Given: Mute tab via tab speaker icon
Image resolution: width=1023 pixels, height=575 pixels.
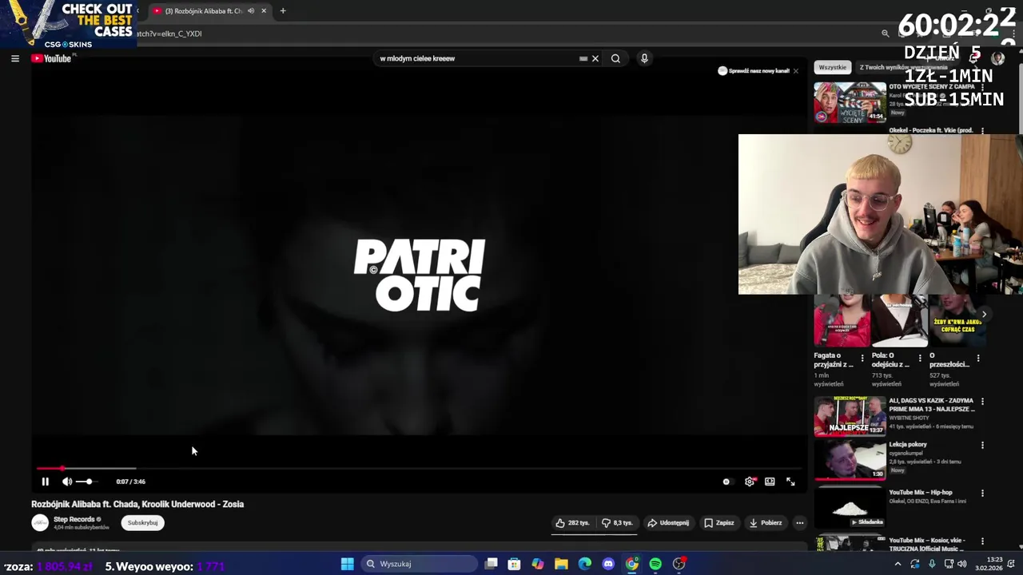Looking at the screenshot, I should coord(251,11).
